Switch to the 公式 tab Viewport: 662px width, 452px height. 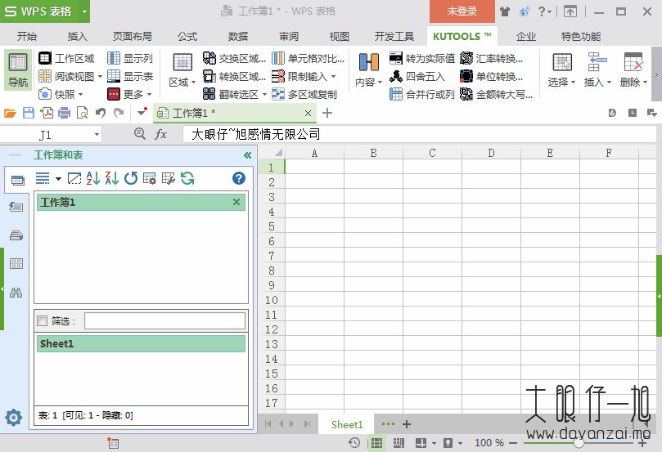[187, 36]
